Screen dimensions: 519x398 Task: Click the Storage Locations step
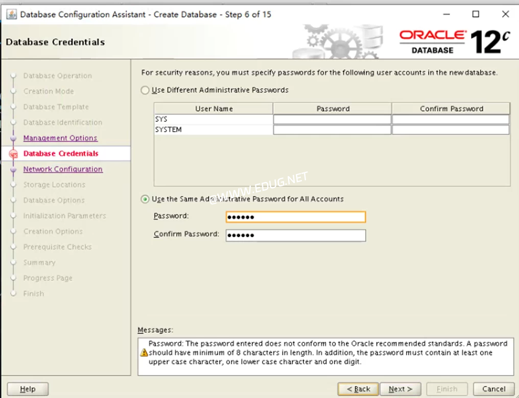(54, 184)
